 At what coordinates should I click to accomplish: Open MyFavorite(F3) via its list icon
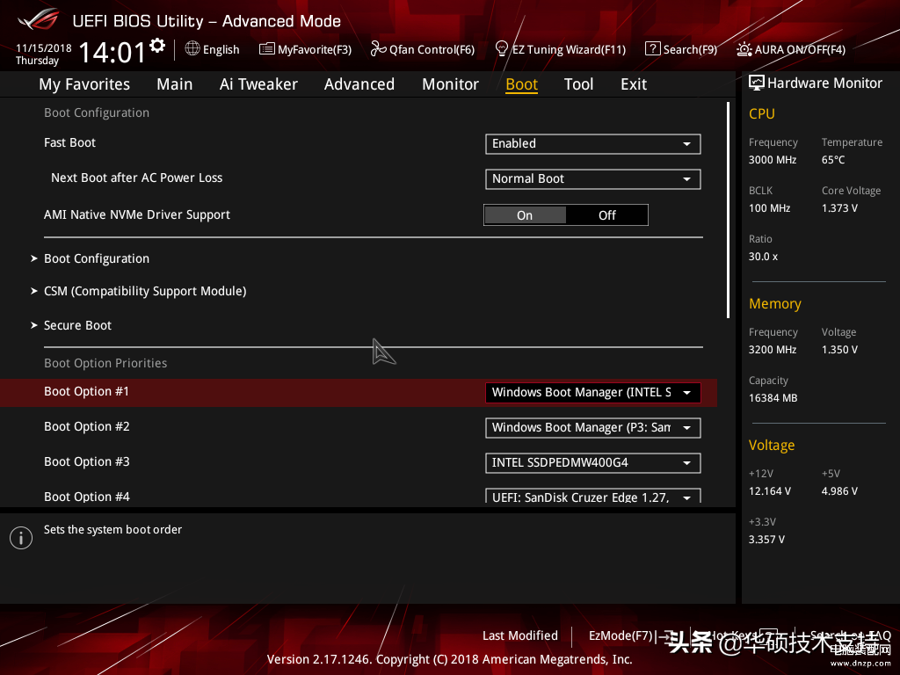click(266, 49)
